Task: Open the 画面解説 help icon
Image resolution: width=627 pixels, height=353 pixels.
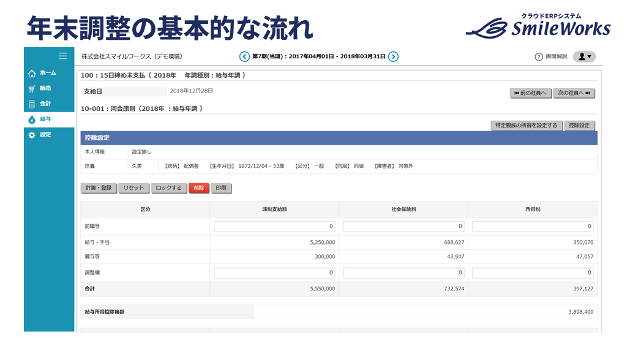Action: pos(539,56)
